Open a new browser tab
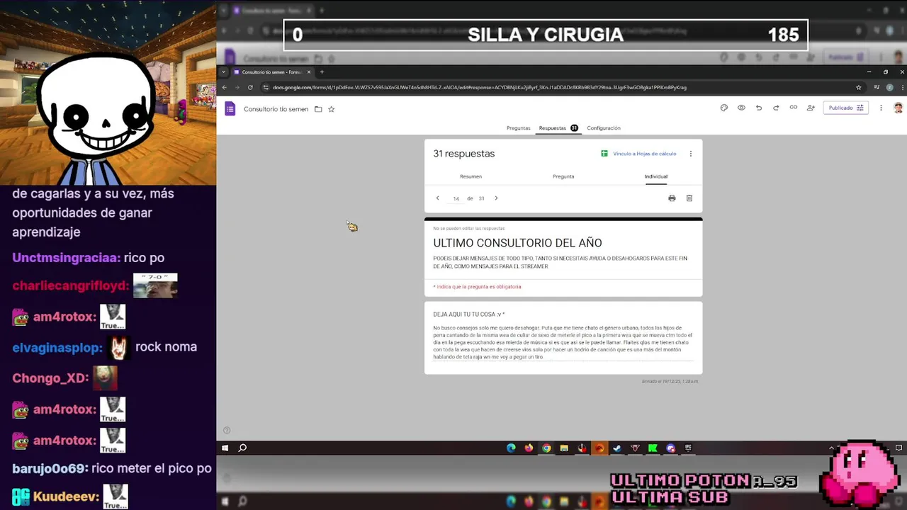 (322, 72)
